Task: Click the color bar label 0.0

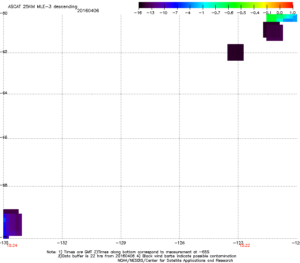Action: pyautogui.click(x=280, y=13)
